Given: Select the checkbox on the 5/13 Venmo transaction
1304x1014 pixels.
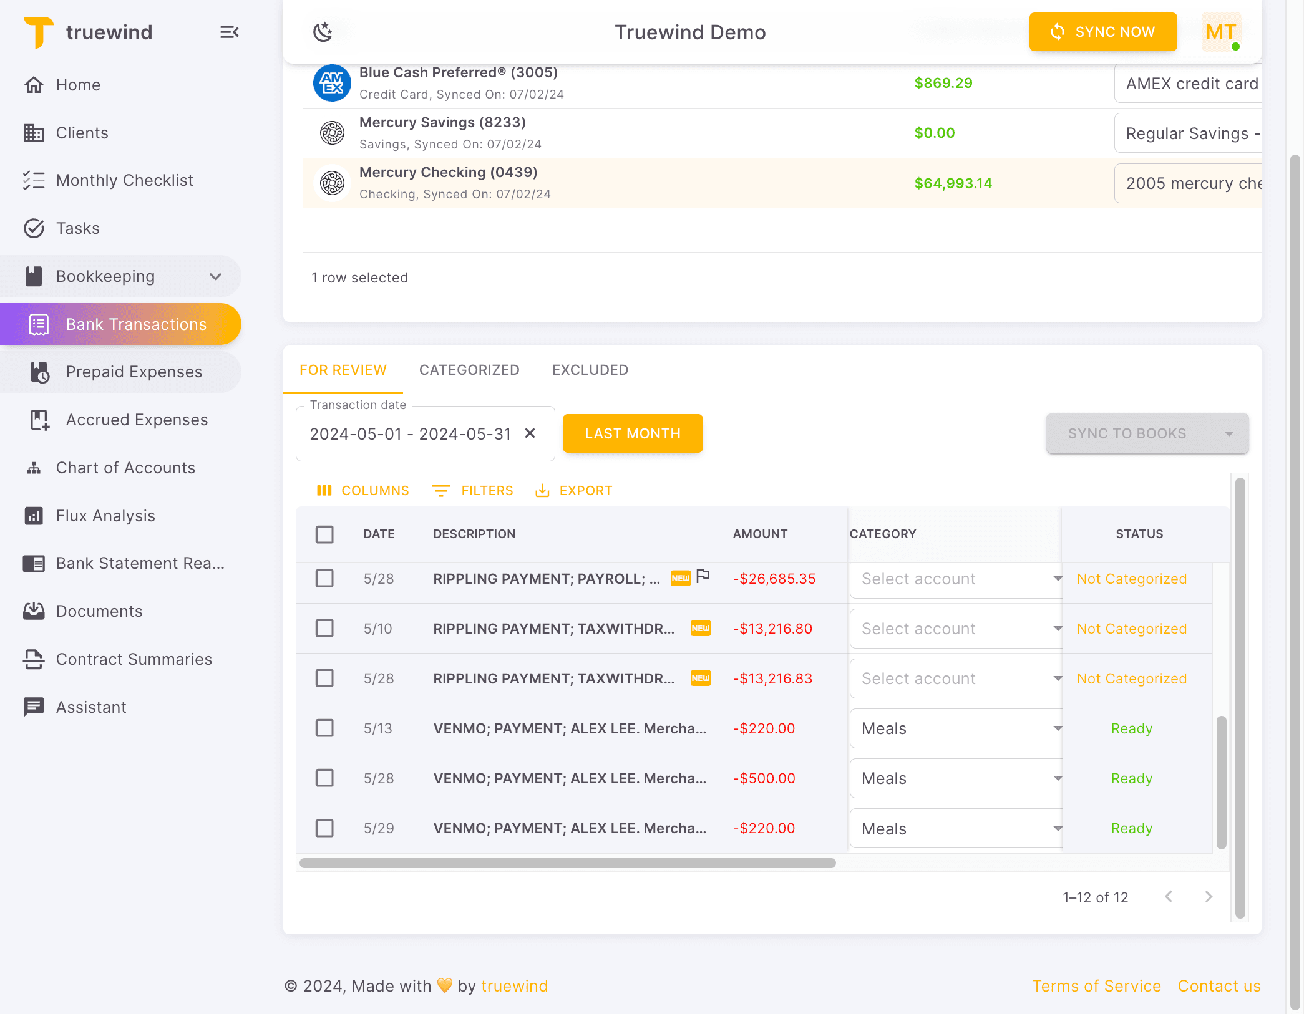Looking at the screenshot, I should click(324, 728).
